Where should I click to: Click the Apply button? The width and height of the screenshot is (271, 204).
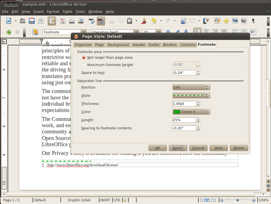pyautogui.click(x=178, y=148)
